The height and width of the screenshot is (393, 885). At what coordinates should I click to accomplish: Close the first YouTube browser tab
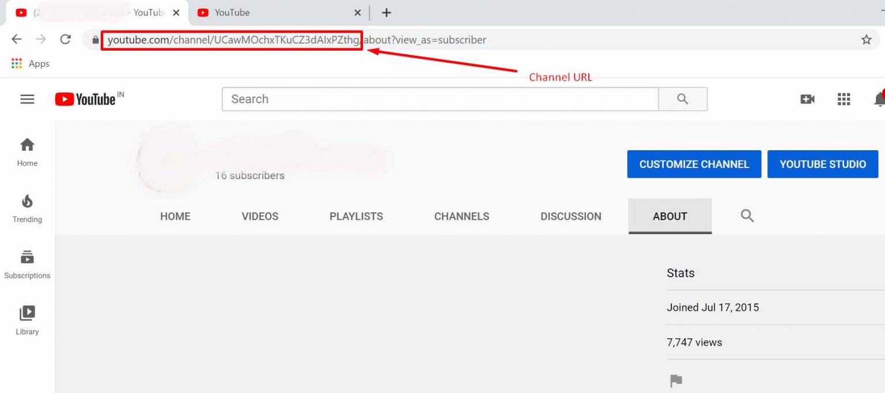(x=176, y=13)
